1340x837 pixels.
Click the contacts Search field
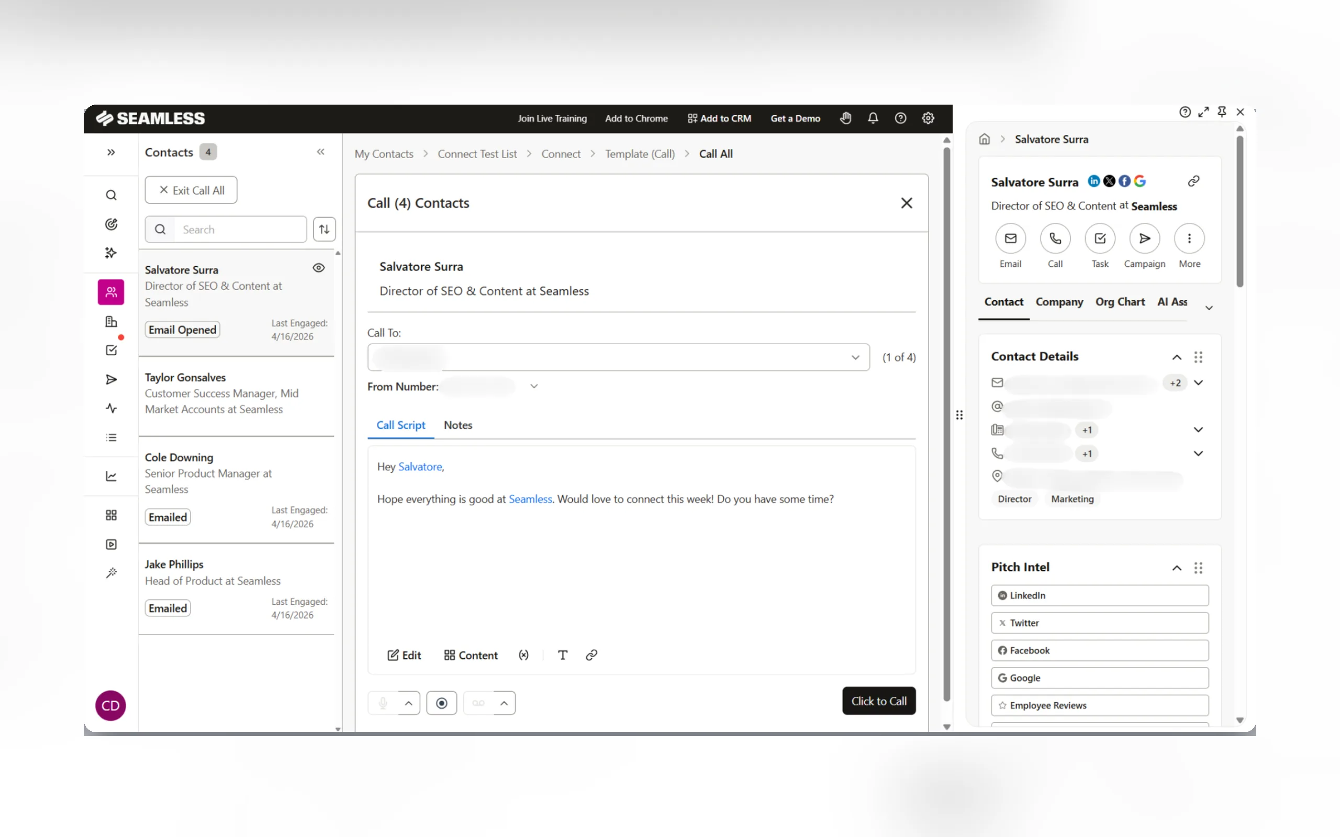tap(226, 229)
